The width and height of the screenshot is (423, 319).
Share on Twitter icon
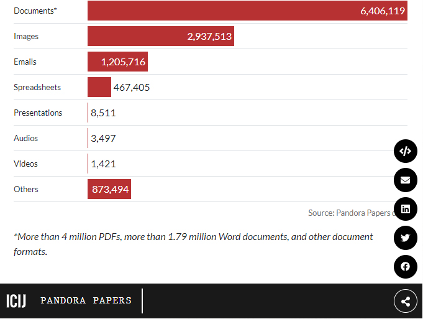point(405,238)
